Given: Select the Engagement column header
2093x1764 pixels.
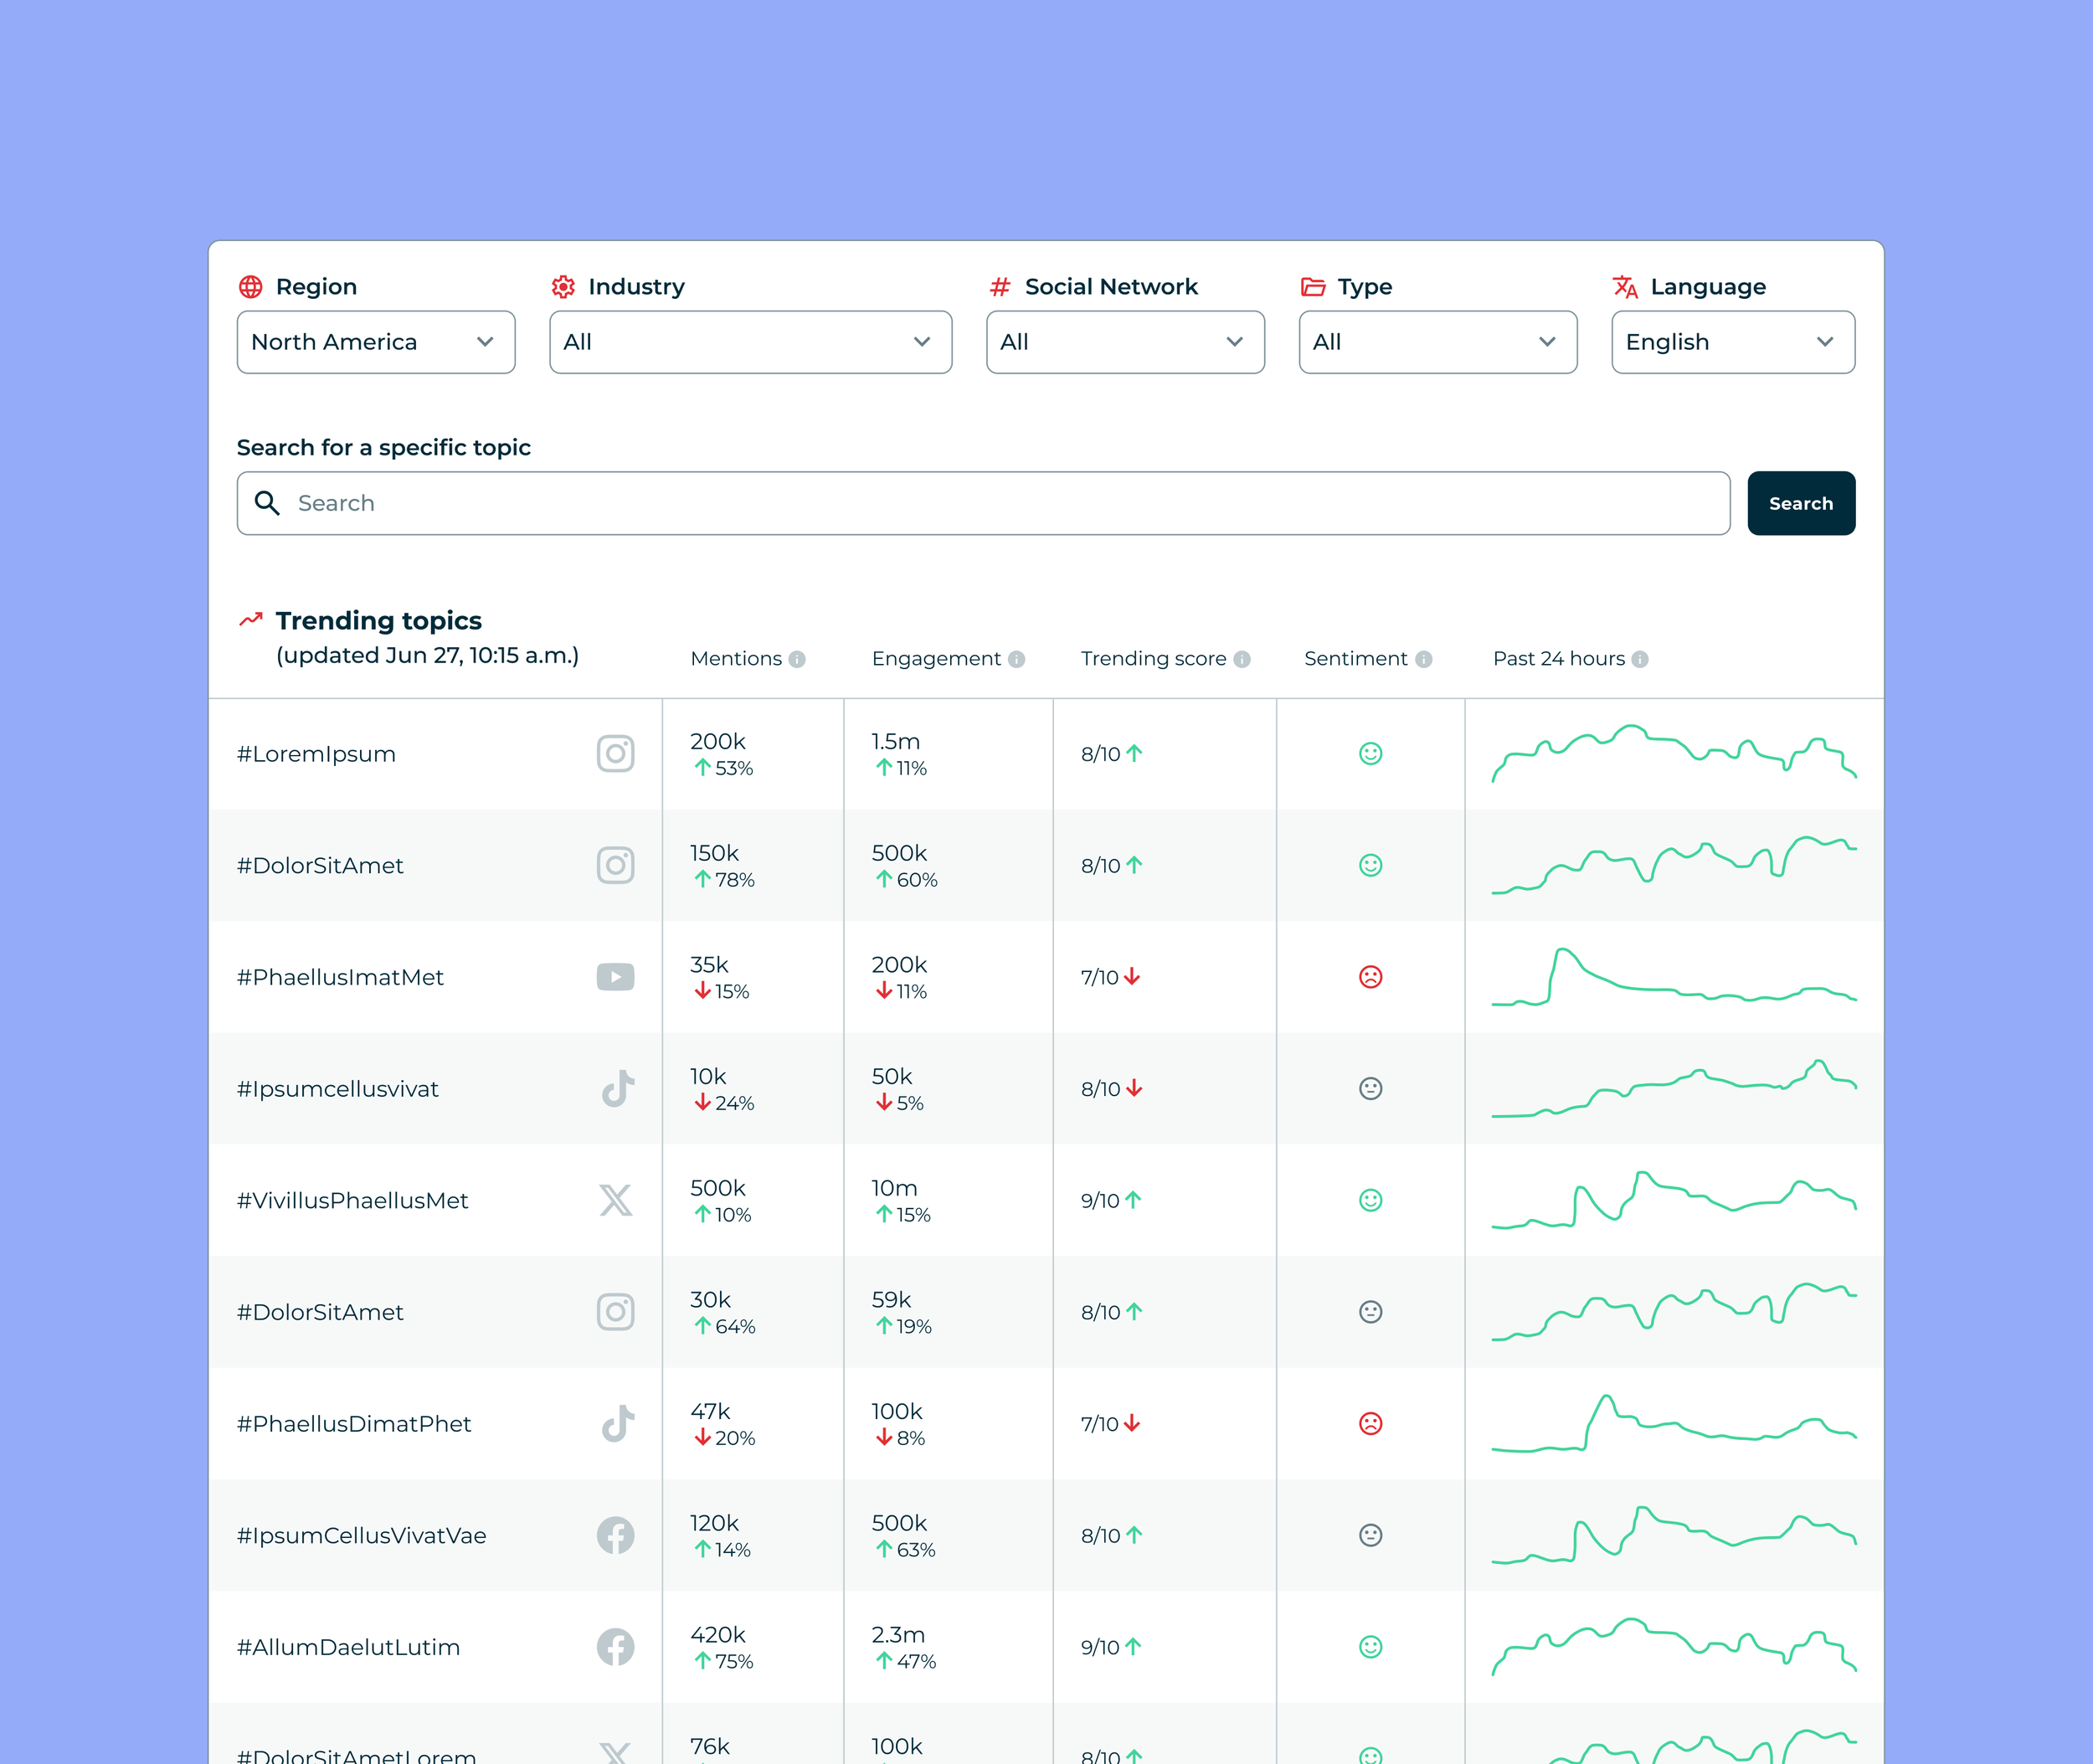Looking at the screenshot, I should click(936, 659).
